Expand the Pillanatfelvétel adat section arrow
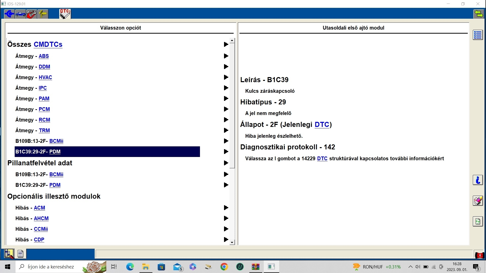Image resolution: width=486 pixels, height=273 pixels. [226, 163]
